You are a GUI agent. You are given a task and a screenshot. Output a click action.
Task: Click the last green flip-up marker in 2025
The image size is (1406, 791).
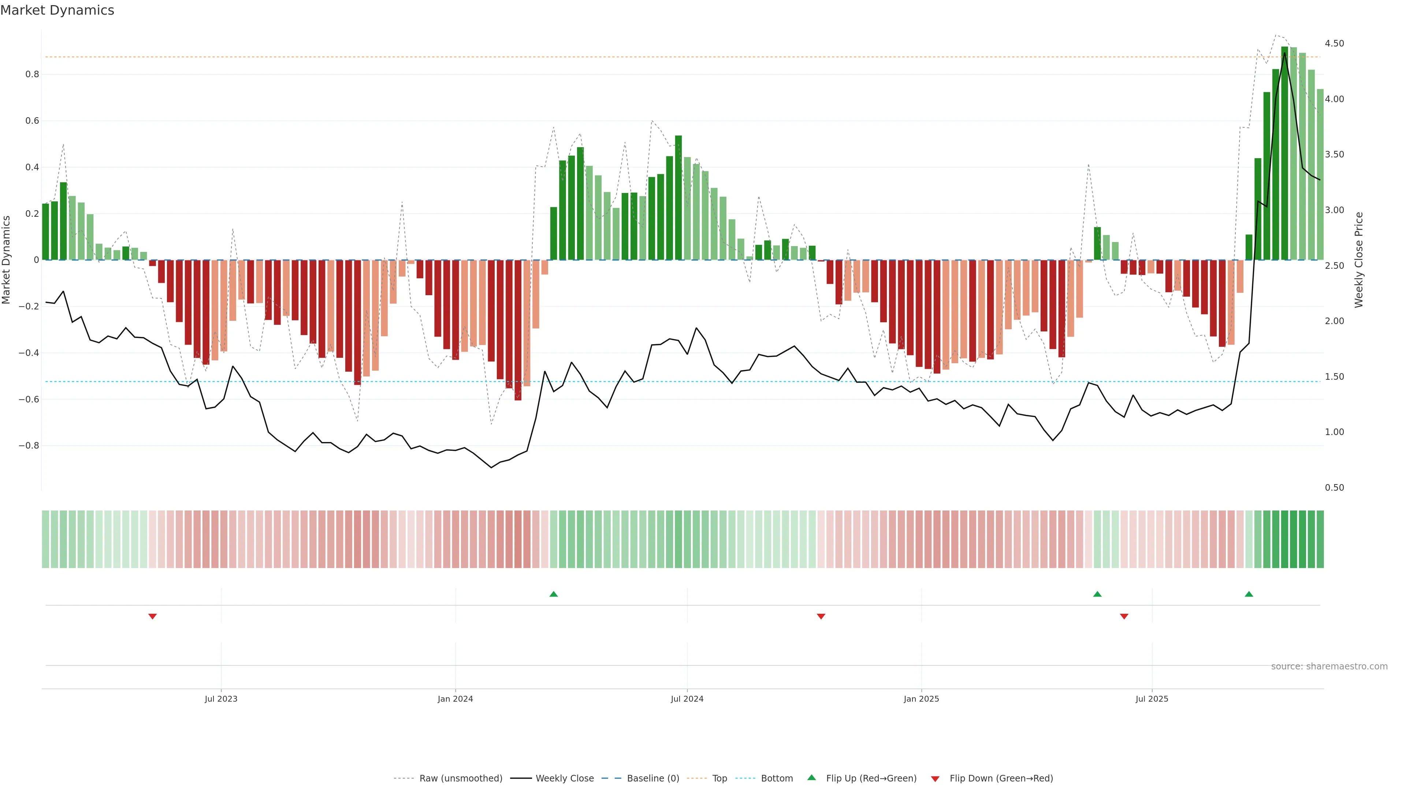click(1249, 594)
